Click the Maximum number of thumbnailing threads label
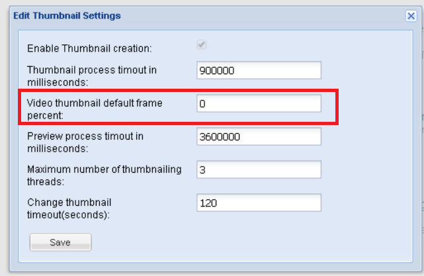Screen dimensions: 424x276 [105, 175]
